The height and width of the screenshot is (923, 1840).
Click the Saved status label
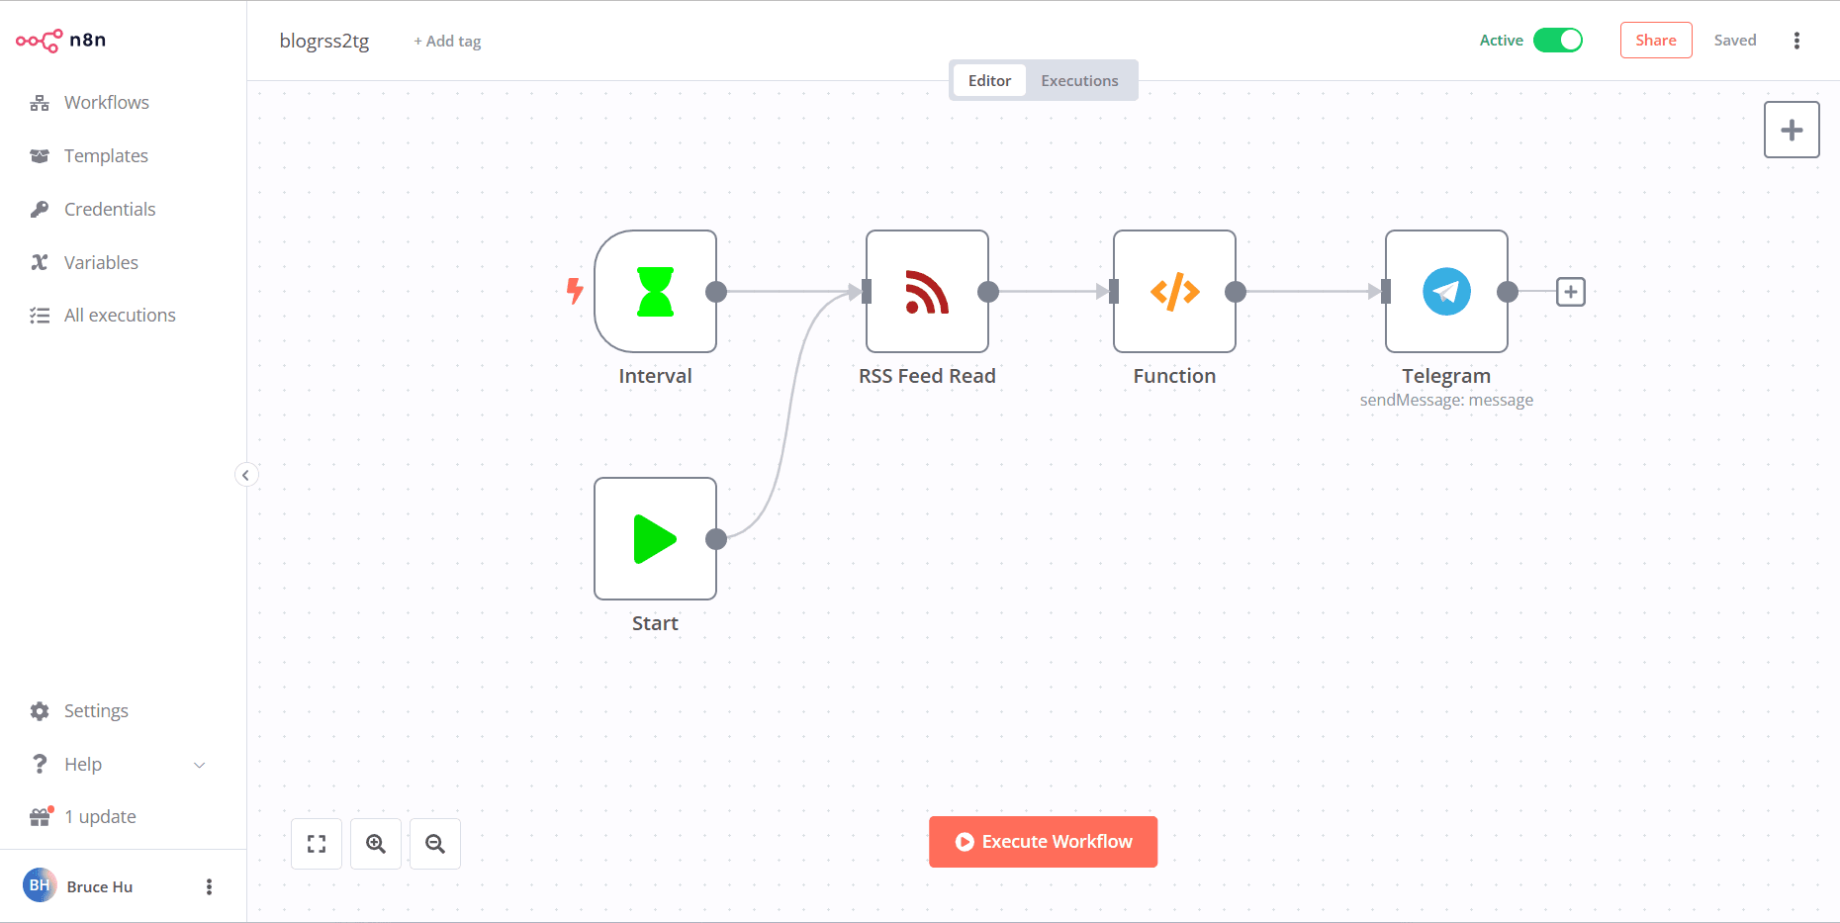pos(1735,41)
